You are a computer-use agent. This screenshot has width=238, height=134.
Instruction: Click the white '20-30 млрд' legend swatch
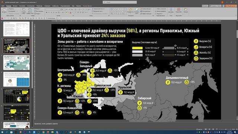[137, 51]
